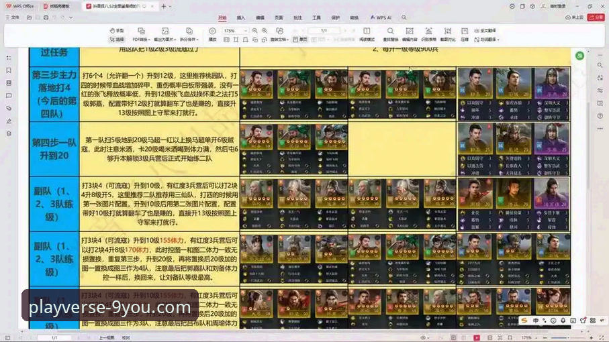Click the search icon in right sidebar
The width and height of the screenshot is (609, 342).
pos(600,66)
